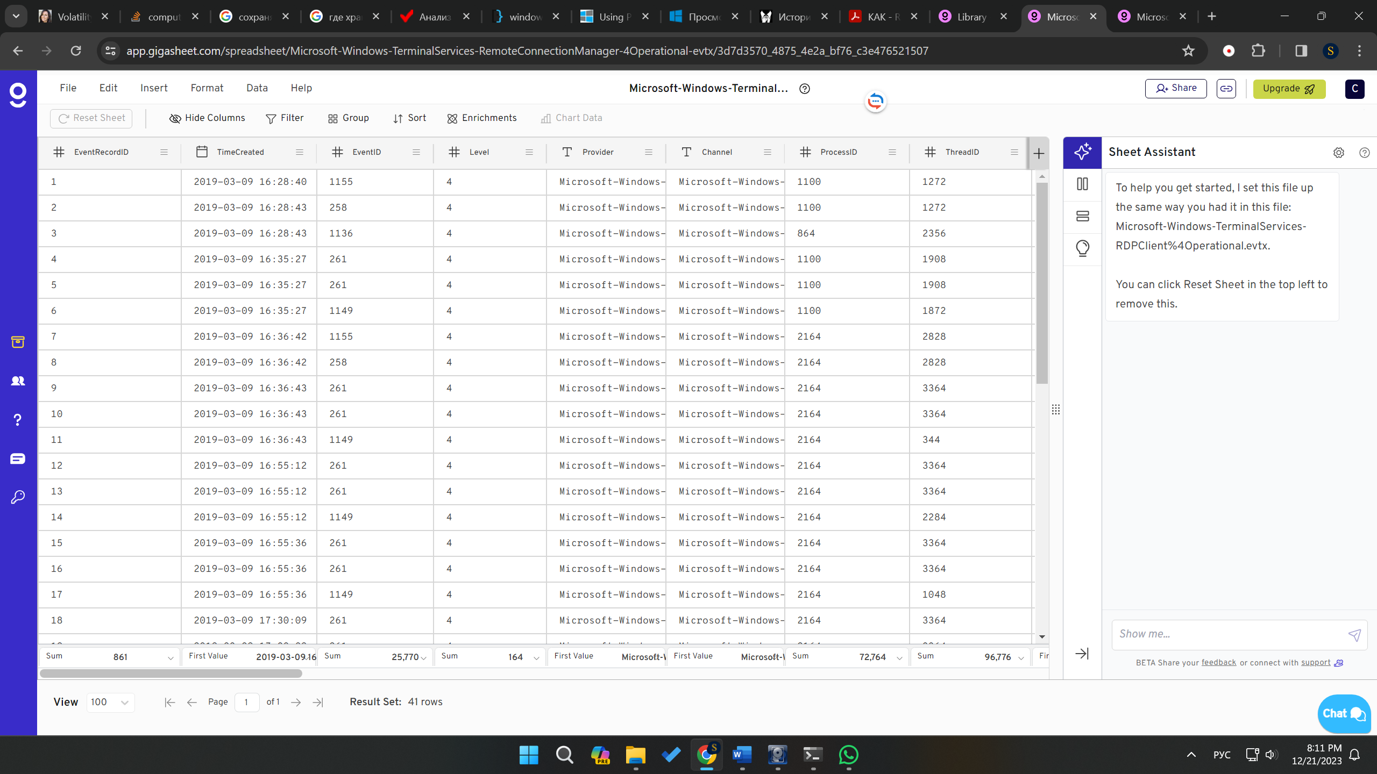Show hidden system tray icons
Image resolution: width=1377 pixels, height=774 pixels.
pos(1191,755)
